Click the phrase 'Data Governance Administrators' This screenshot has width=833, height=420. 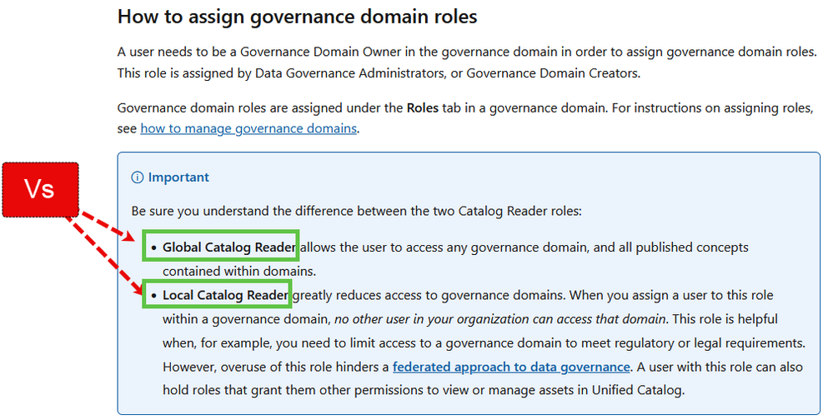350,73
